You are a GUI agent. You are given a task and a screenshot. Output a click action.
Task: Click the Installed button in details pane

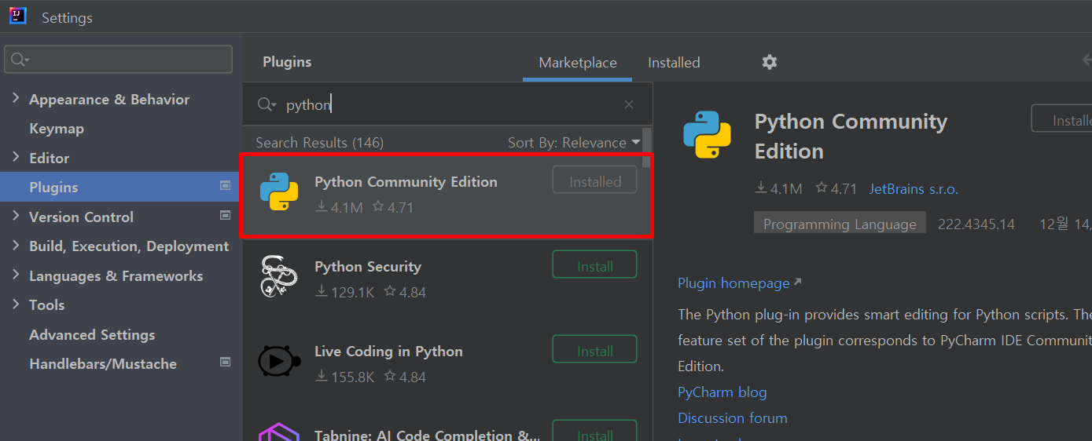click(x=1062, y=120)
